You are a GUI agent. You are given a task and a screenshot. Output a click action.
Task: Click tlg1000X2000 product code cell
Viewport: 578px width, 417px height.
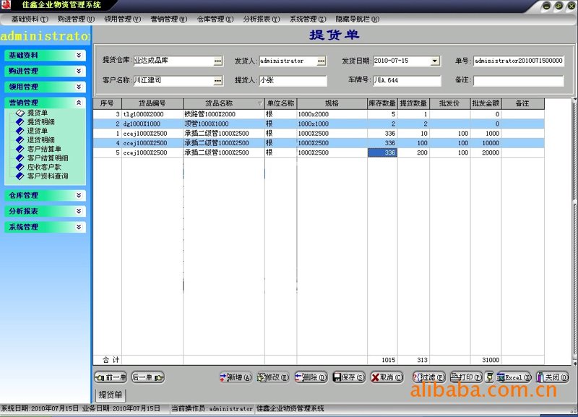pos(152,114)
